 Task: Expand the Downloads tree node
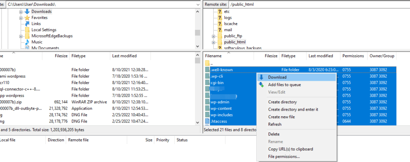pyautogui.click(x=21, y=12)
